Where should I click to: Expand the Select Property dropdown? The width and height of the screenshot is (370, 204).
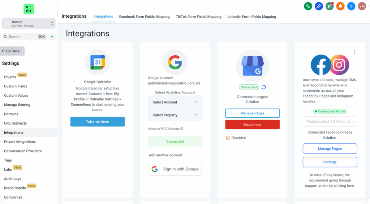(x=175, y=115)
